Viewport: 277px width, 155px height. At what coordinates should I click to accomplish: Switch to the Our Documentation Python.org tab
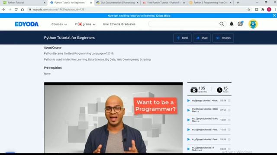(x=117, y=3)
